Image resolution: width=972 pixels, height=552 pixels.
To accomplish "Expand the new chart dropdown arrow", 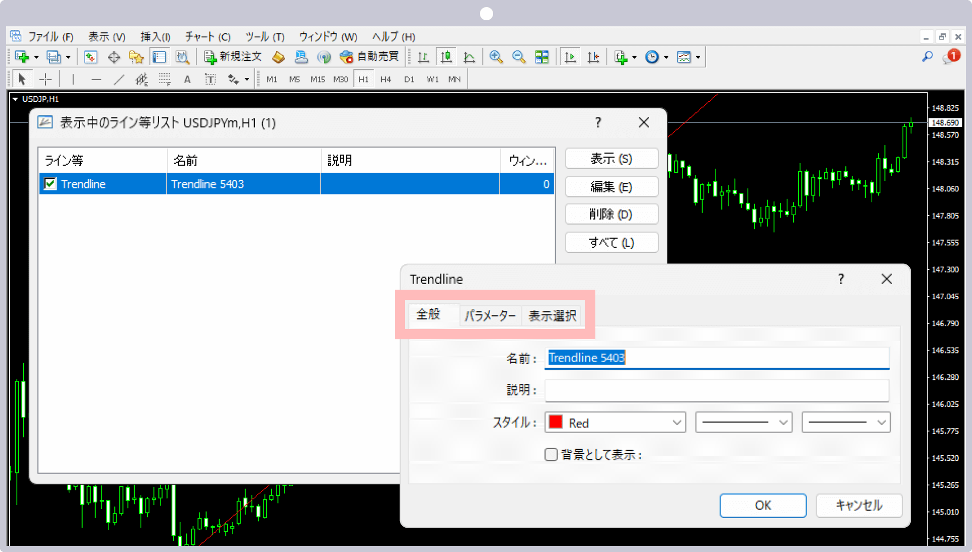I will tap(36, 58).
